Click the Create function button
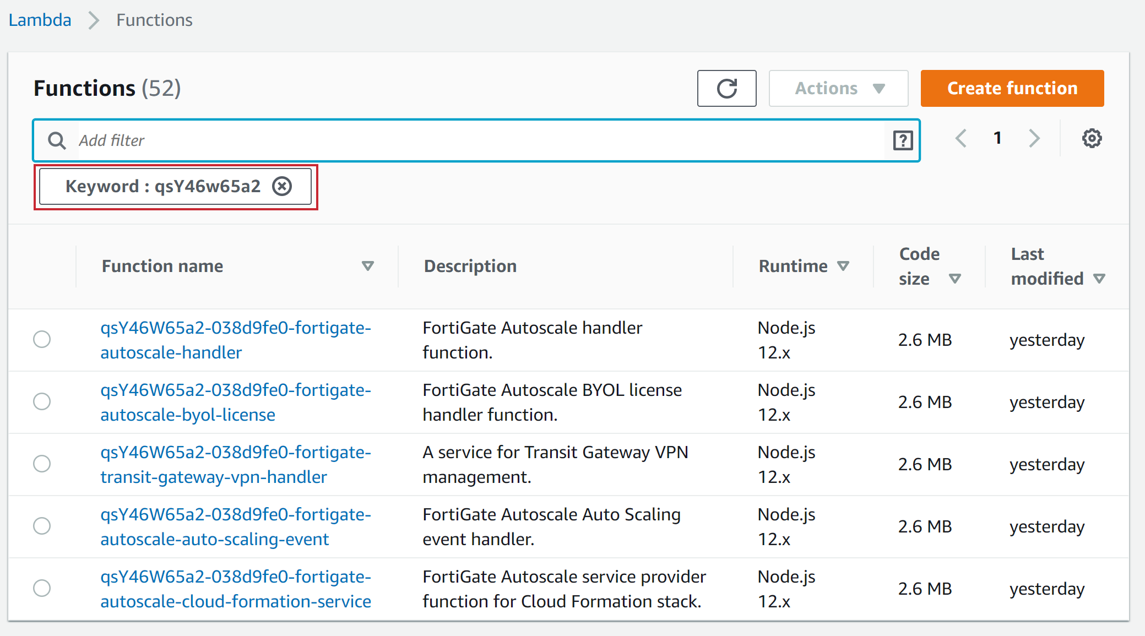This screenshot has height=636, width=1145. coord(1012,88)
